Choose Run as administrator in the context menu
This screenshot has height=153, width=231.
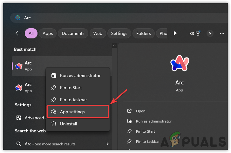tap(78, 76)
